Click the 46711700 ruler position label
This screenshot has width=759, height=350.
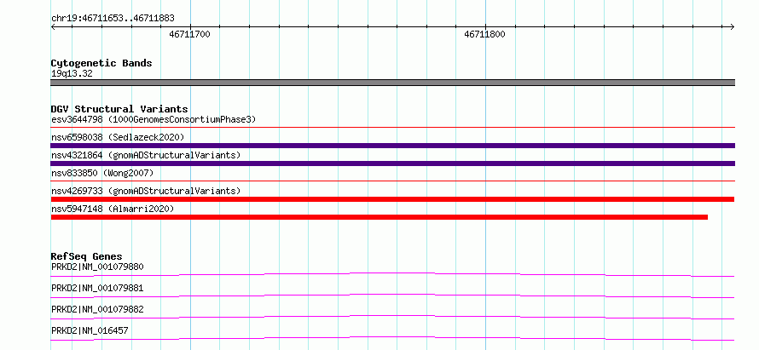pyautogui.click(x=189, y=34)
